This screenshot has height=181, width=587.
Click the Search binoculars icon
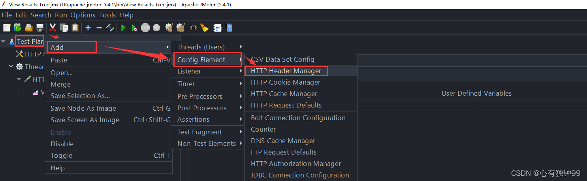tap(194, 28)
